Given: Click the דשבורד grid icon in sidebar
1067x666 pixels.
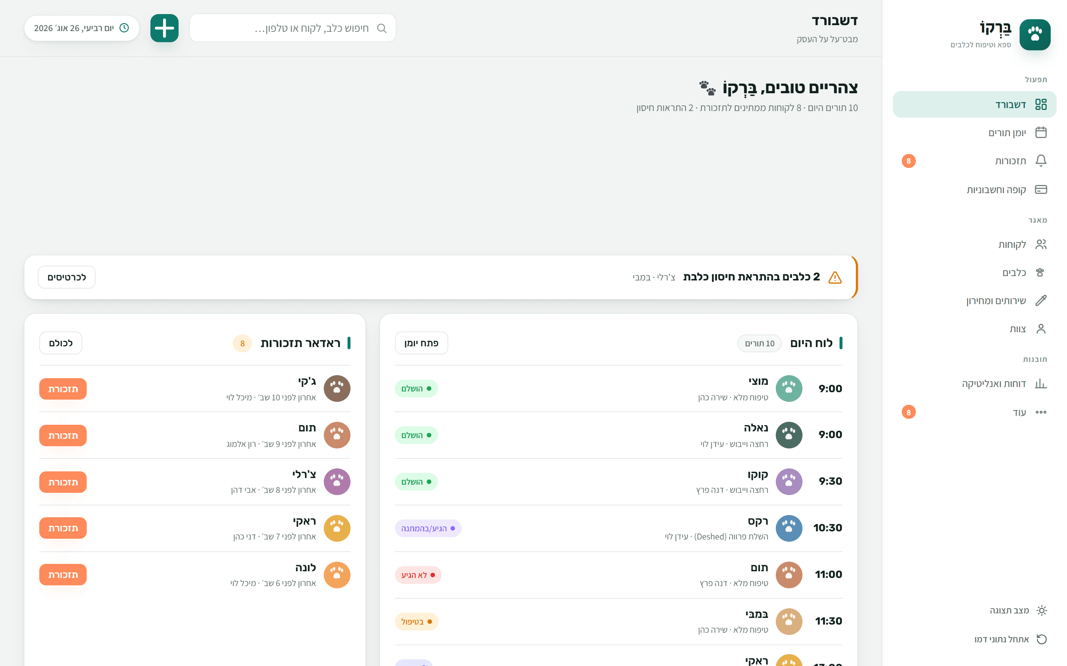Looking at the screenshot, I should click(x=1041, y=104).
